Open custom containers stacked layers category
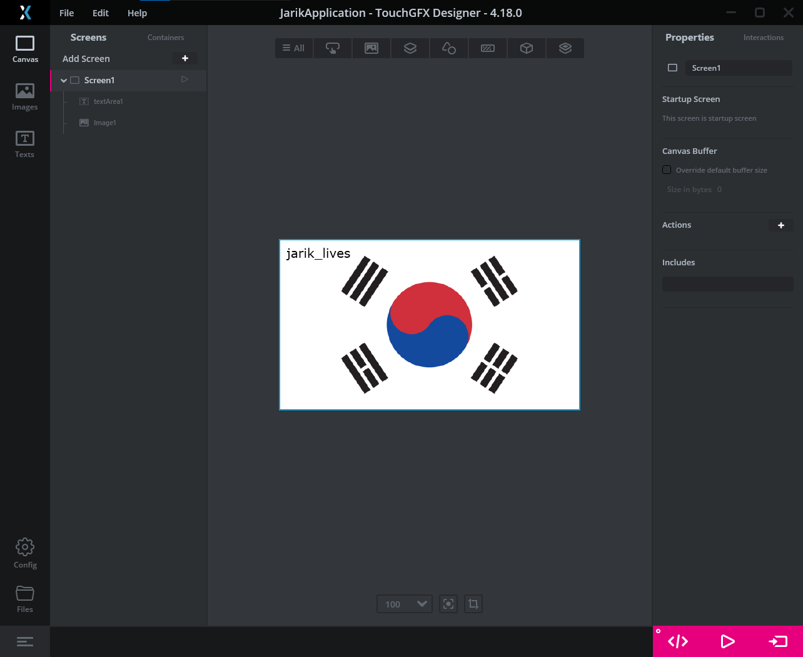This screenshot has width=803, height=657. (x=565, y=48)
